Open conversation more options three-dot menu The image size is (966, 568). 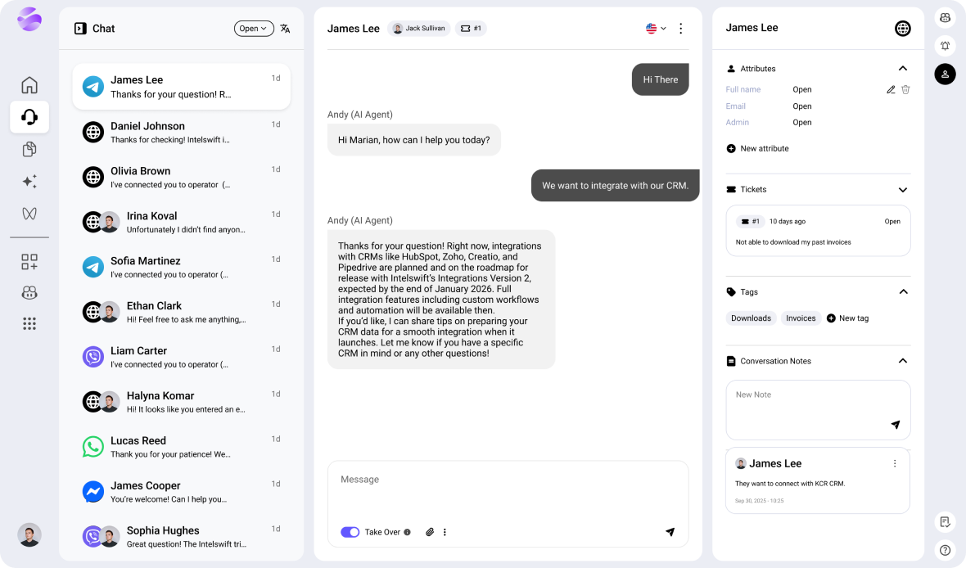pos(680,29)
